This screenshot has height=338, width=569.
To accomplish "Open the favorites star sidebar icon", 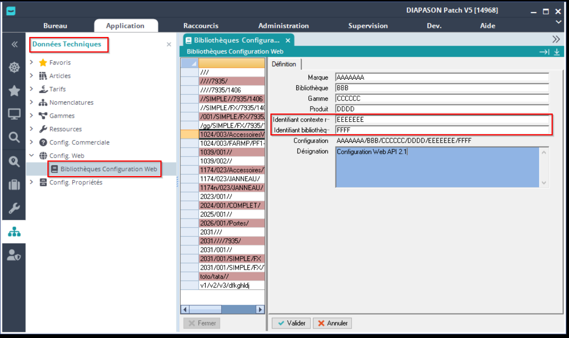I will coord(14,91).
